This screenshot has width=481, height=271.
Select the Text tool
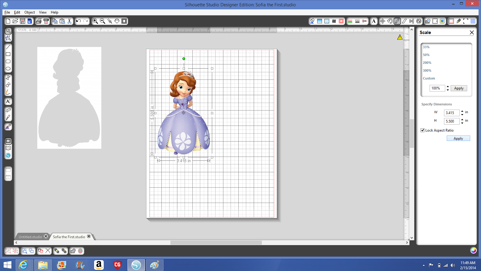point(8,101)
